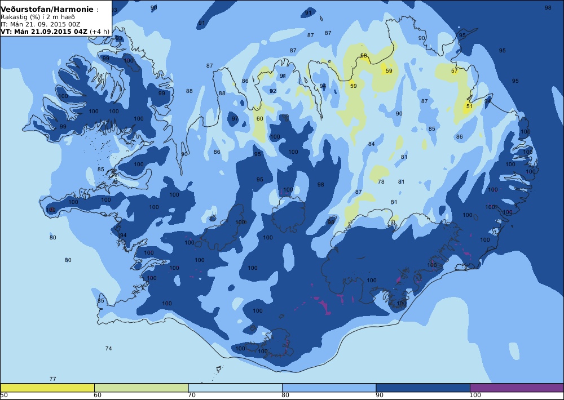
Task: Click the 'Veðurstofan/Harmonie' title text
Action: (47, 10)
